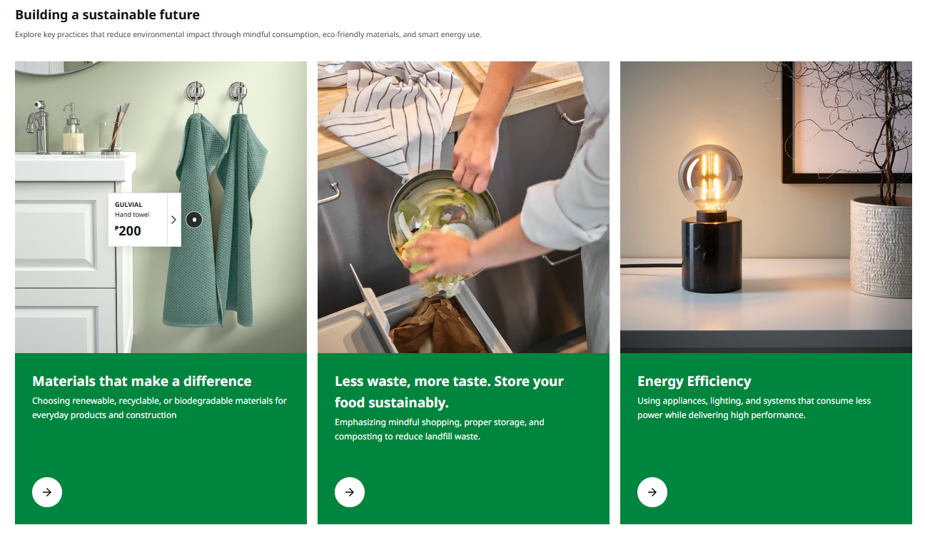Click the Building a sustainable future heading

(x=107, y=14)
